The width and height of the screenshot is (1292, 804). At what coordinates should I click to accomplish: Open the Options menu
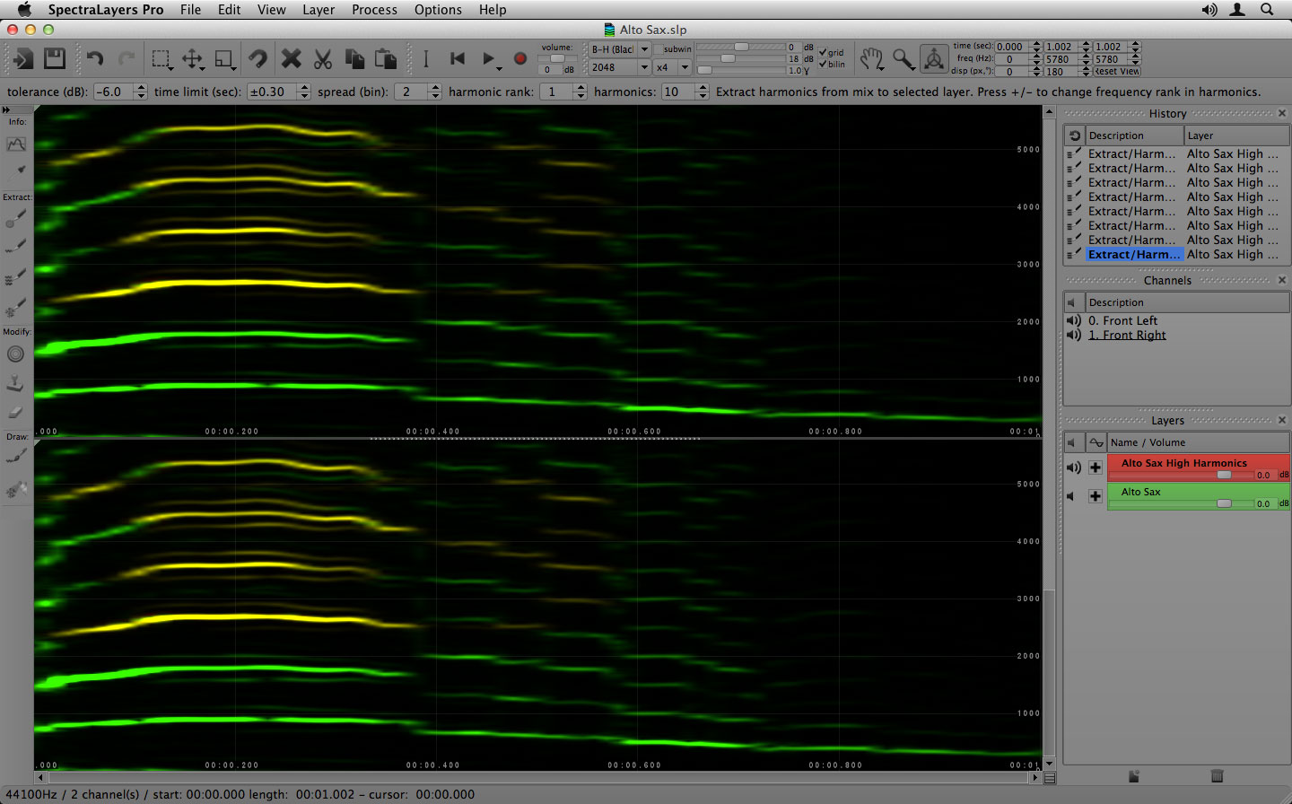438,9
